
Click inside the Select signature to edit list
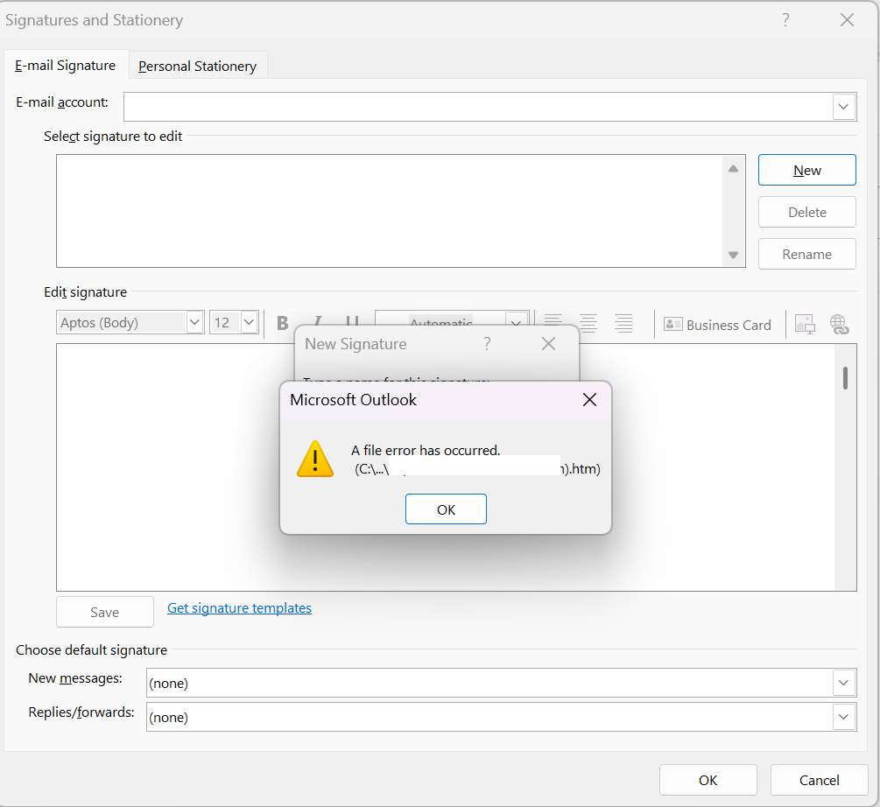(x=390, y=211)
